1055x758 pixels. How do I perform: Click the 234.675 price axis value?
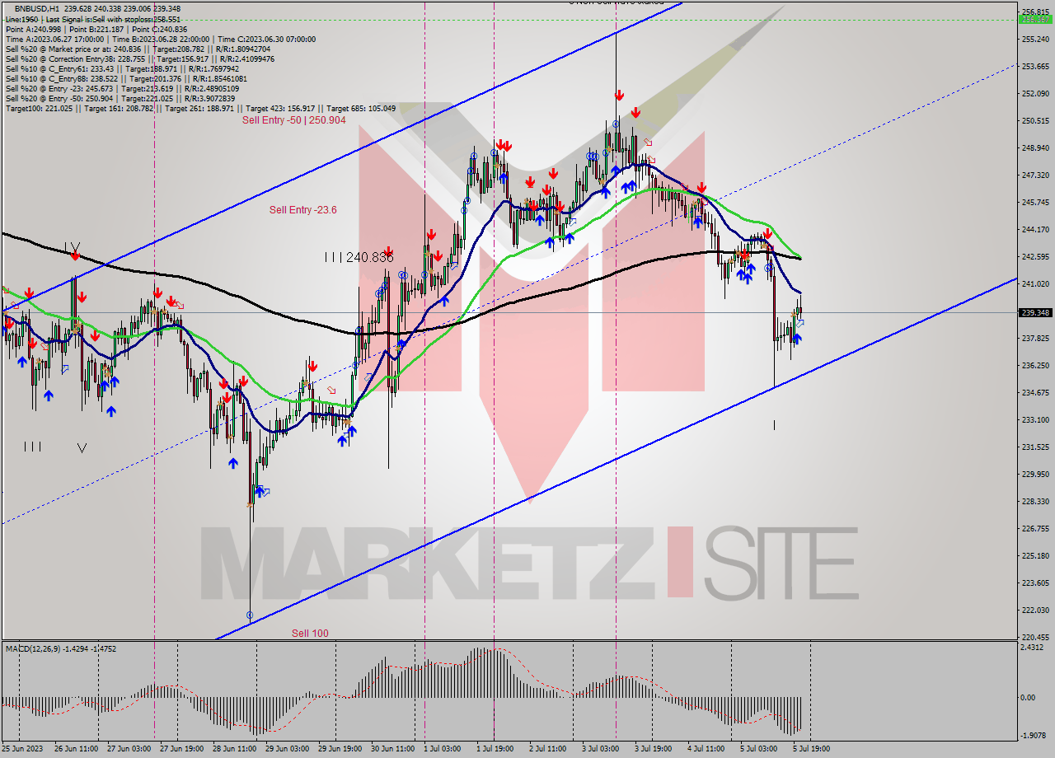click(1035, 392)
